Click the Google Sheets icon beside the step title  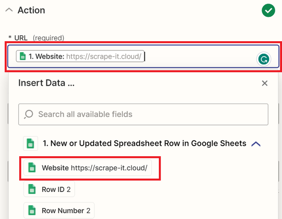click(30, 143)
